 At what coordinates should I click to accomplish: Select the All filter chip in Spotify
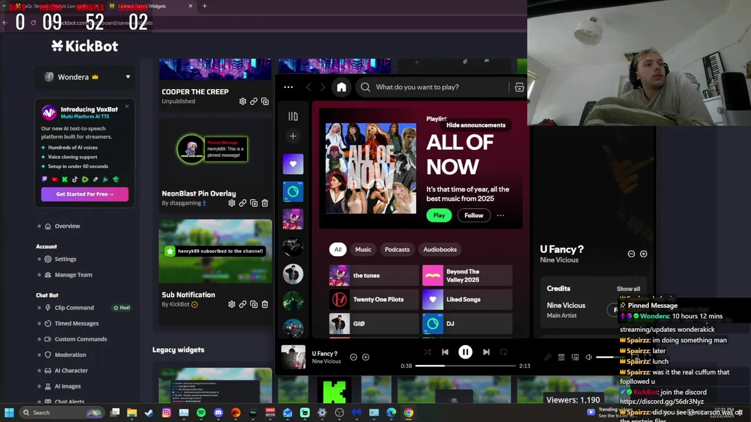coord(338,250)
